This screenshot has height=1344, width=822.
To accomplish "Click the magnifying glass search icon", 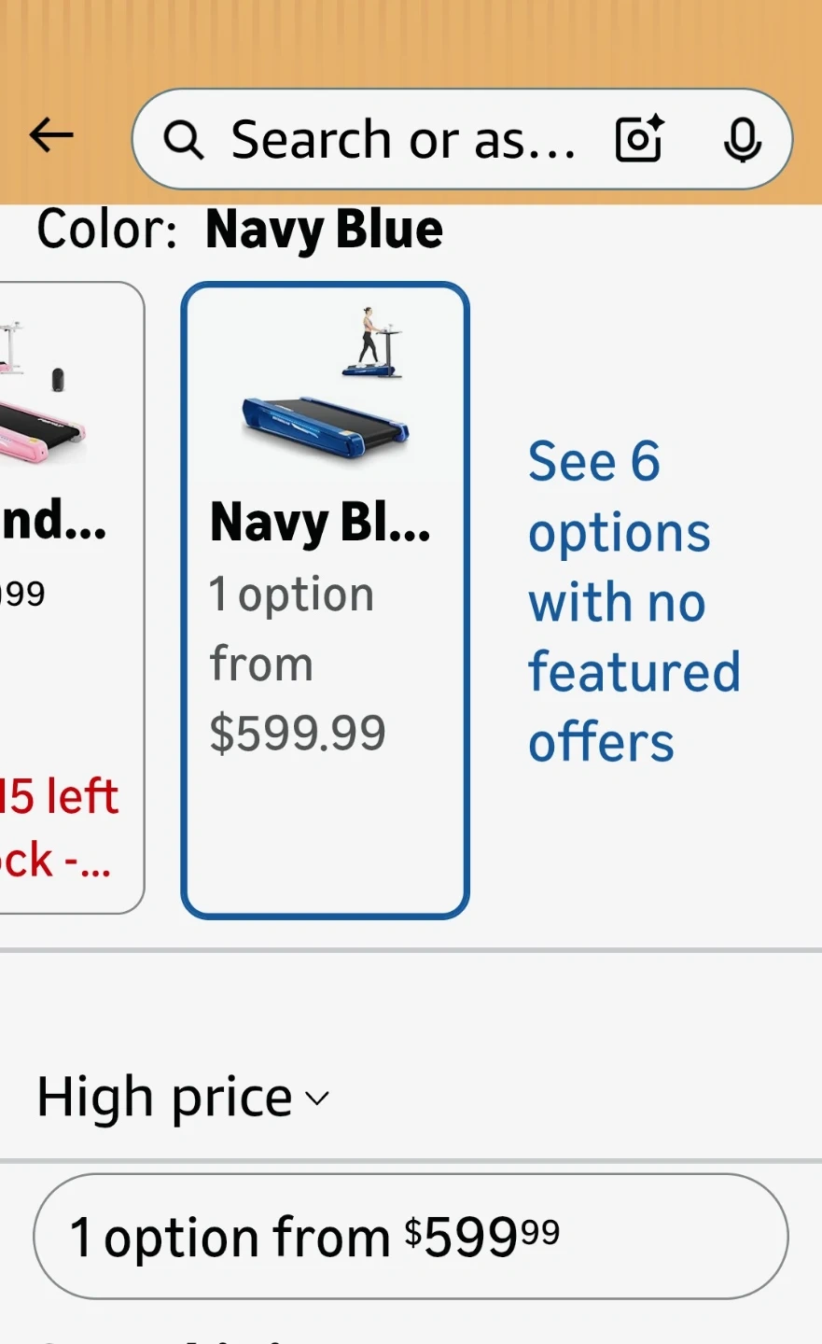I will coord(183,140).
